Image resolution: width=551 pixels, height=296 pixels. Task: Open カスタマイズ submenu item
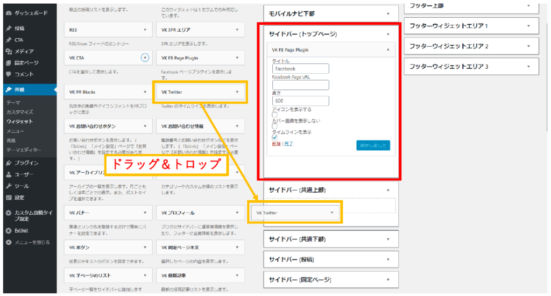coord(20,112)
